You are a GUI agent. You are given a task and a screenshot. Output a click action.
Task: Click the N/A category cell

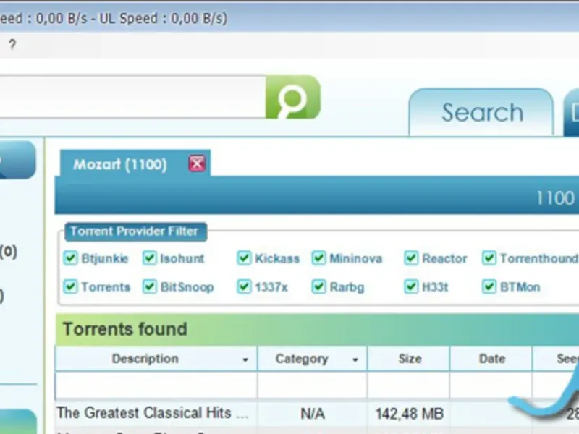[313, 414]
